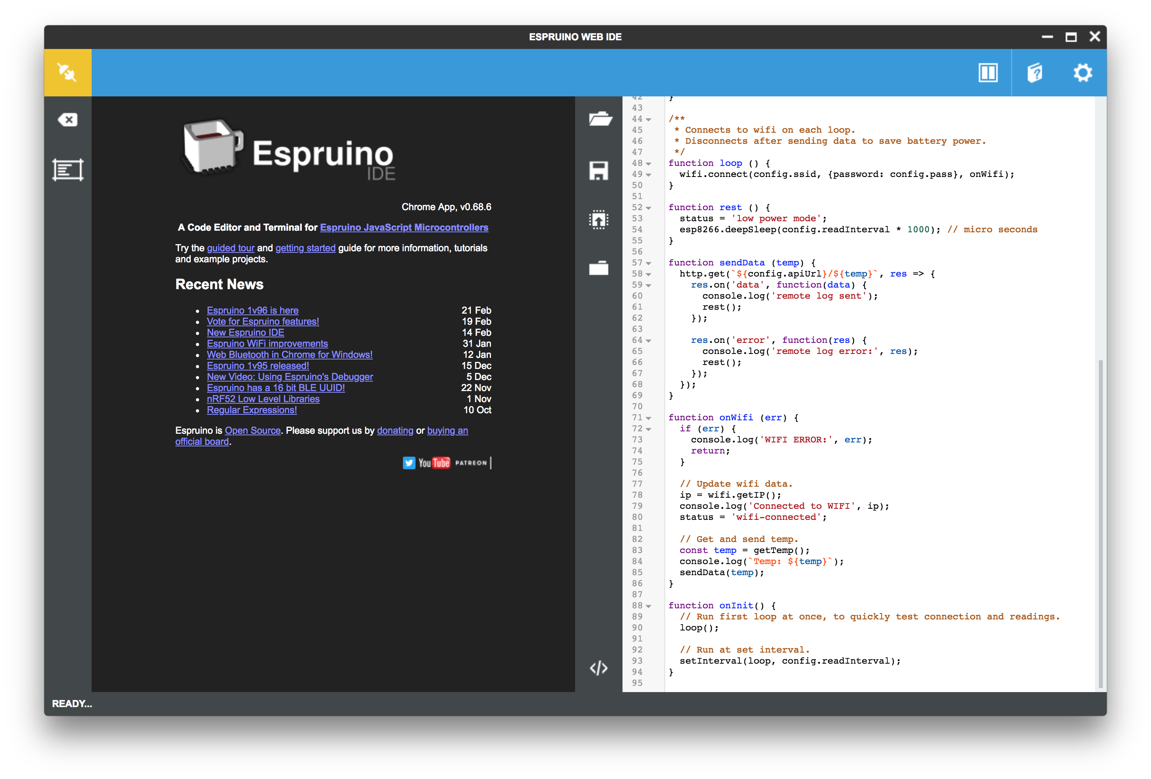Open file using the folder icon
Viewport: 1151px width, 779px height.
pos(600,119)
